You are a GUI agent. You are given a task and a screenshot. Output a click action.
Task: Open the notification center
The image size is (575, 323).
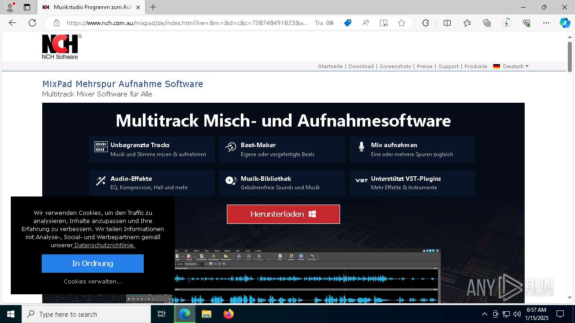tap(560, 314)
